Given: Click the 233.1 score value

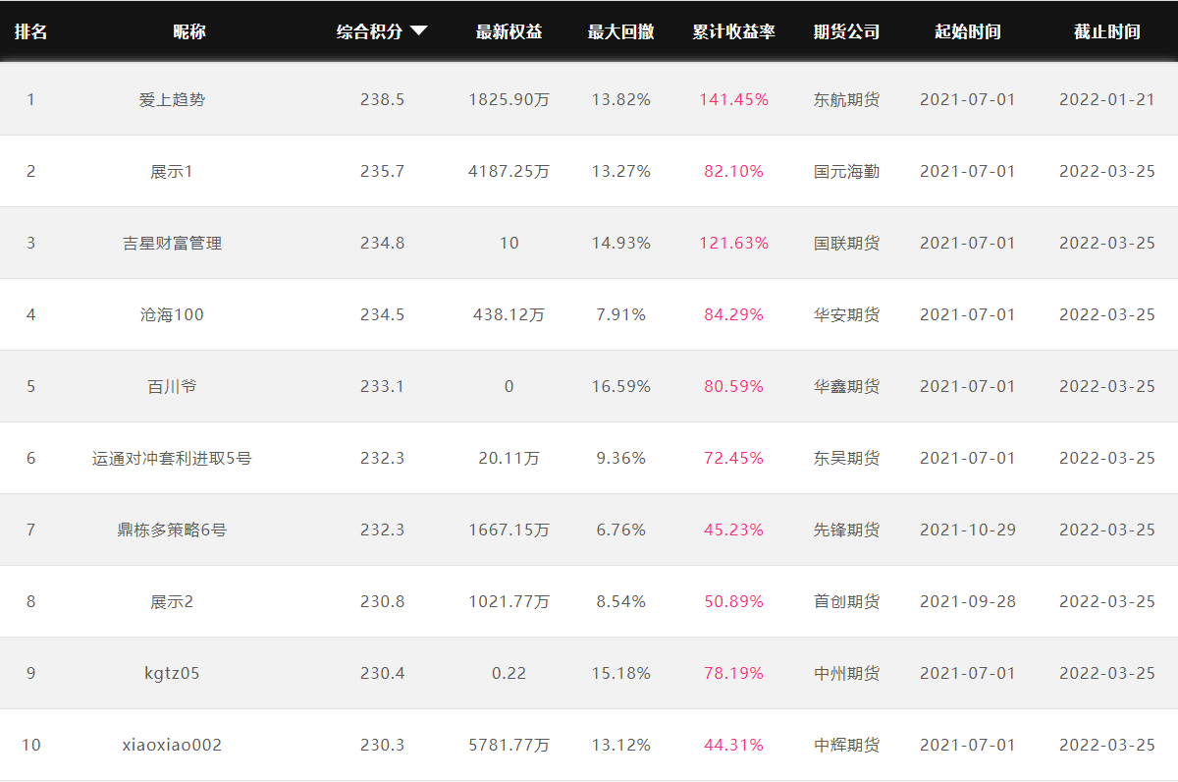Looking at the screenshot, I should (382, 386).
